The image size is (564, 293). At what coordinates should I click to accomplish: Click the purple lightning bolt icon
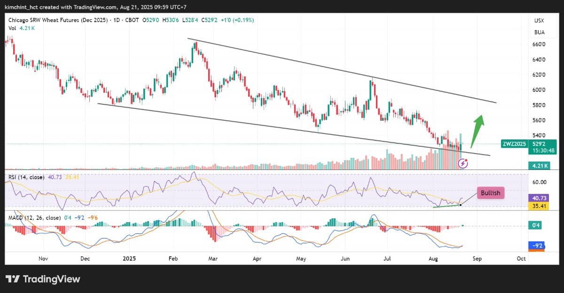pos(463,163)
